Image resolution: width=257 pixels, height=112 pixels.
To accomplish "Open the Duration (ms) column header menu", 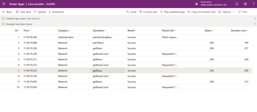I will [240, 30].
